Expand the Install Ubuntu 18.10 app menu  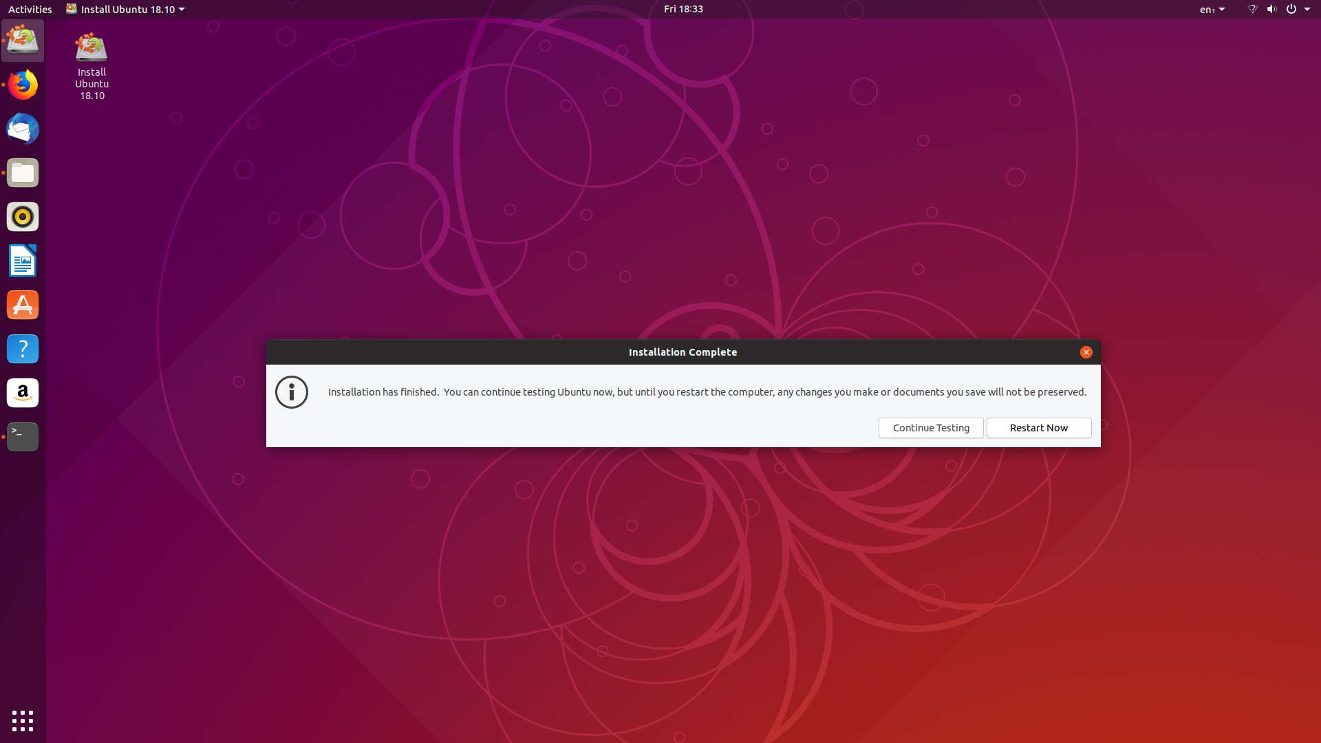126,9
